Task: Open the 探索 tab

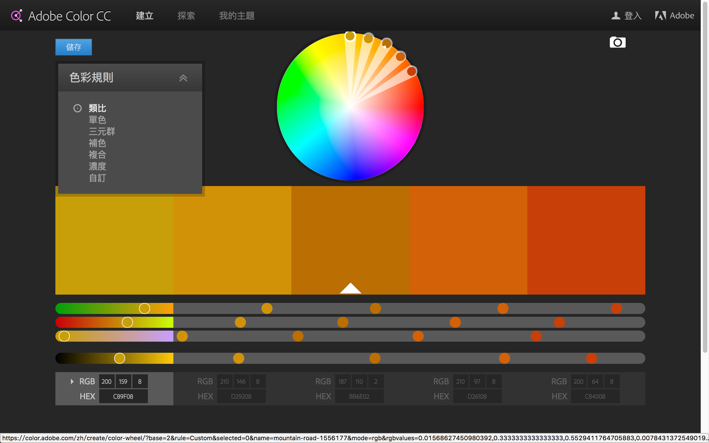Action: click(x=186, y=16)
